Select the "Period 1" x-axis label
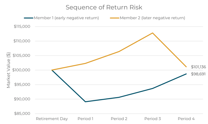Image resolution: width=208 pixels, height=124 pixels. click(x=86, y=119)
